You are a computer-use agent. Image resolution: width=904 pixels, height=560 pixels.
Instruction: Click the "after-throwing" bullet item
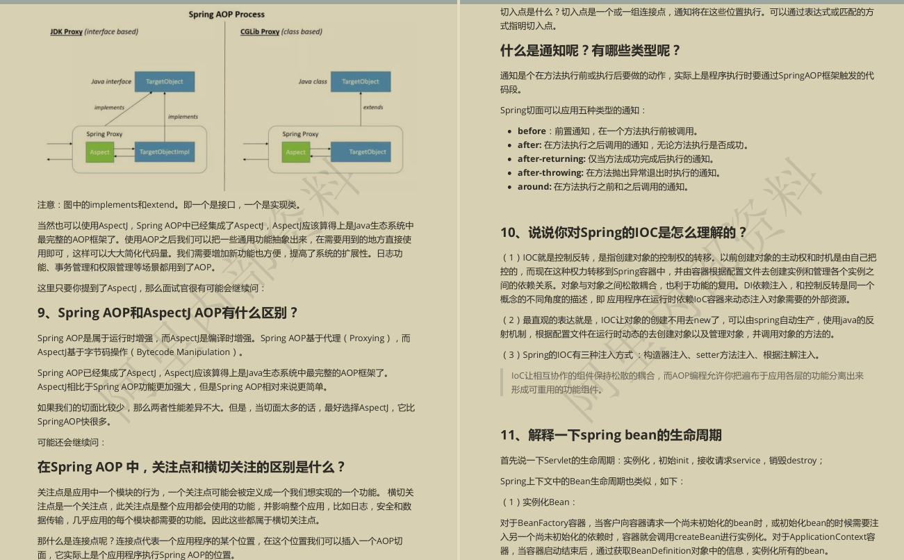620,173
